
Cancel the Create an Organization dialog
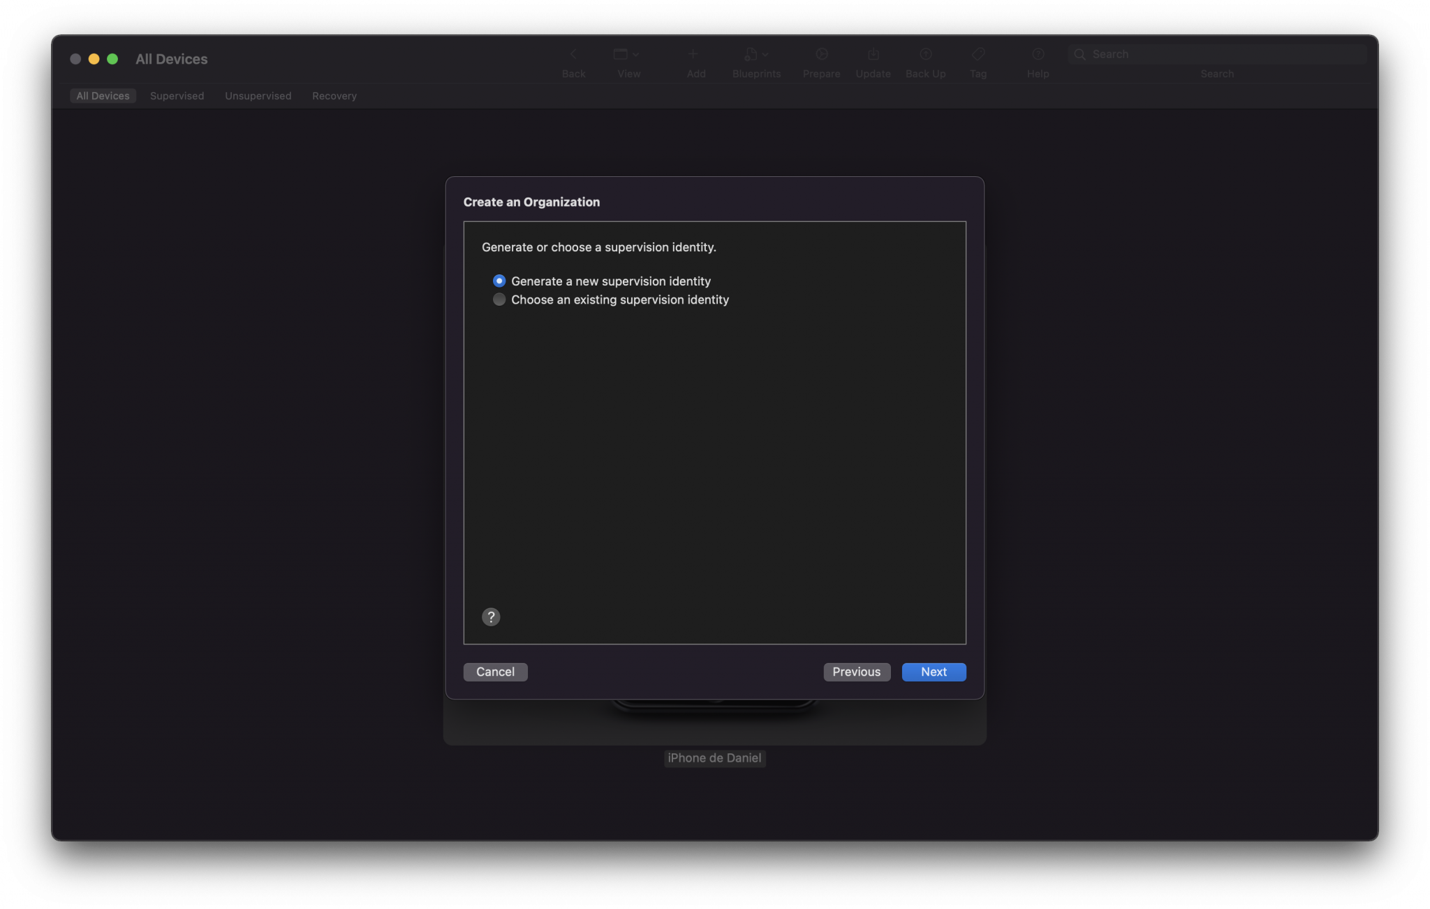495,672
